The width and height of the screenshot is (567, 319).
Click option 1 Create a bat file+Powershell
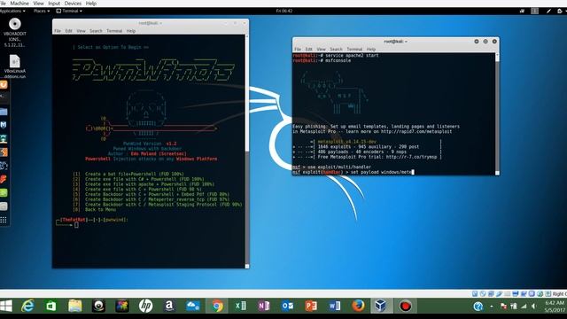click(128, 174)
